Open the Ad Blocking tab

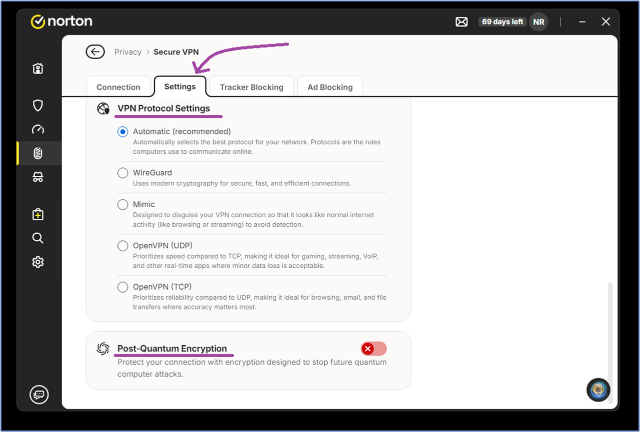330,87
